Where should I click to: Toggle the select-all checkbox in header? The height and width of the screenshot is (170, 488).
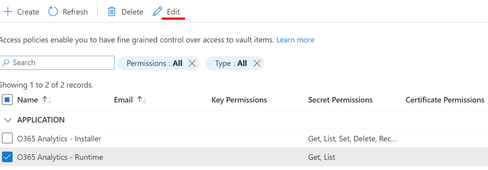[7, 100]
